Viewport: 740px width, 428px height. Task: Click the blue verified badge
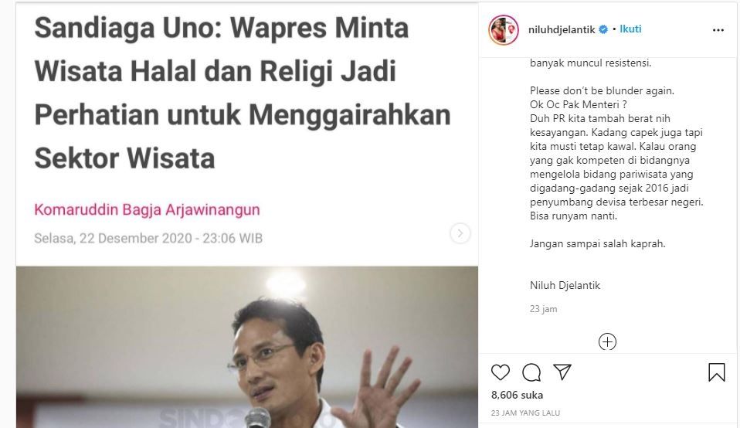(x=603, y=29)
